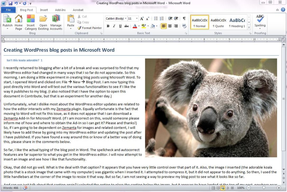287x192 pixels.
Task: Open the highlight color dropdown arrow
Action: (x=148, y=26)
